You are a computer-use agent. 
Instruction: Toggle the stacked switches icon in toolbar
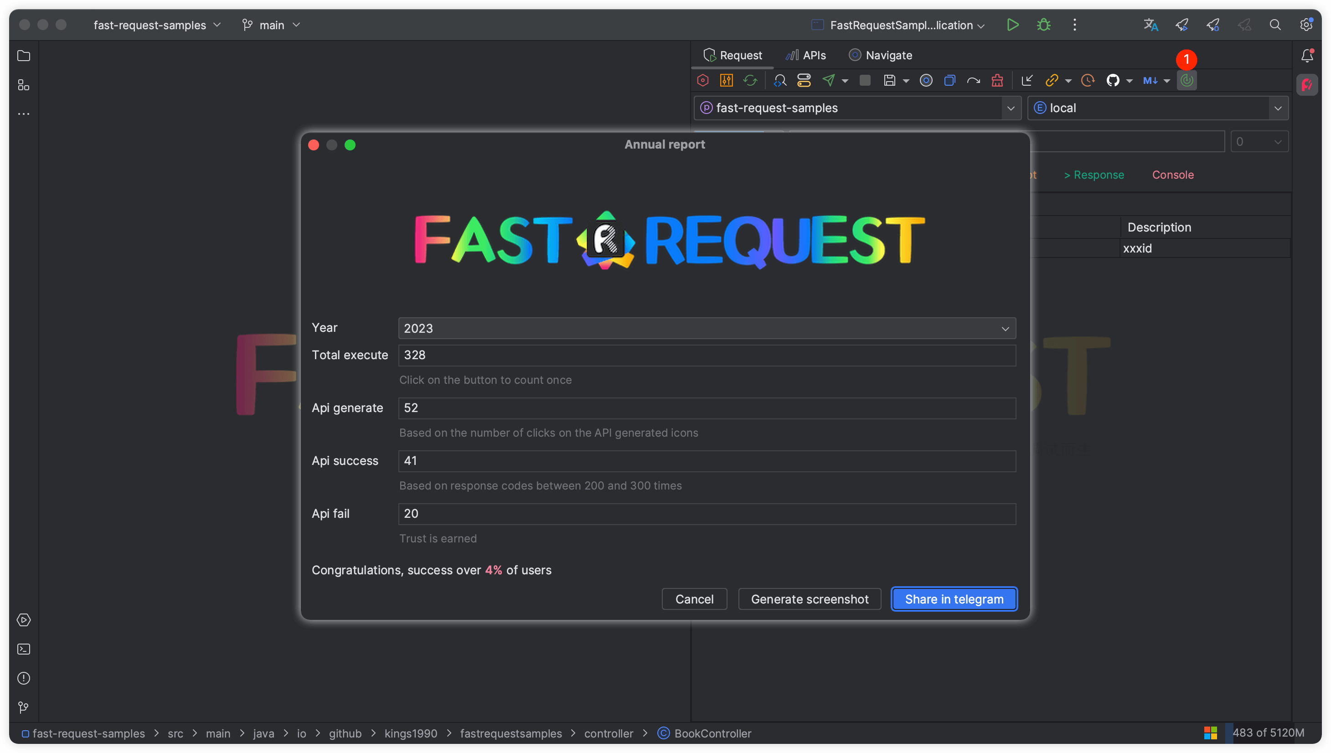[804, 81]
